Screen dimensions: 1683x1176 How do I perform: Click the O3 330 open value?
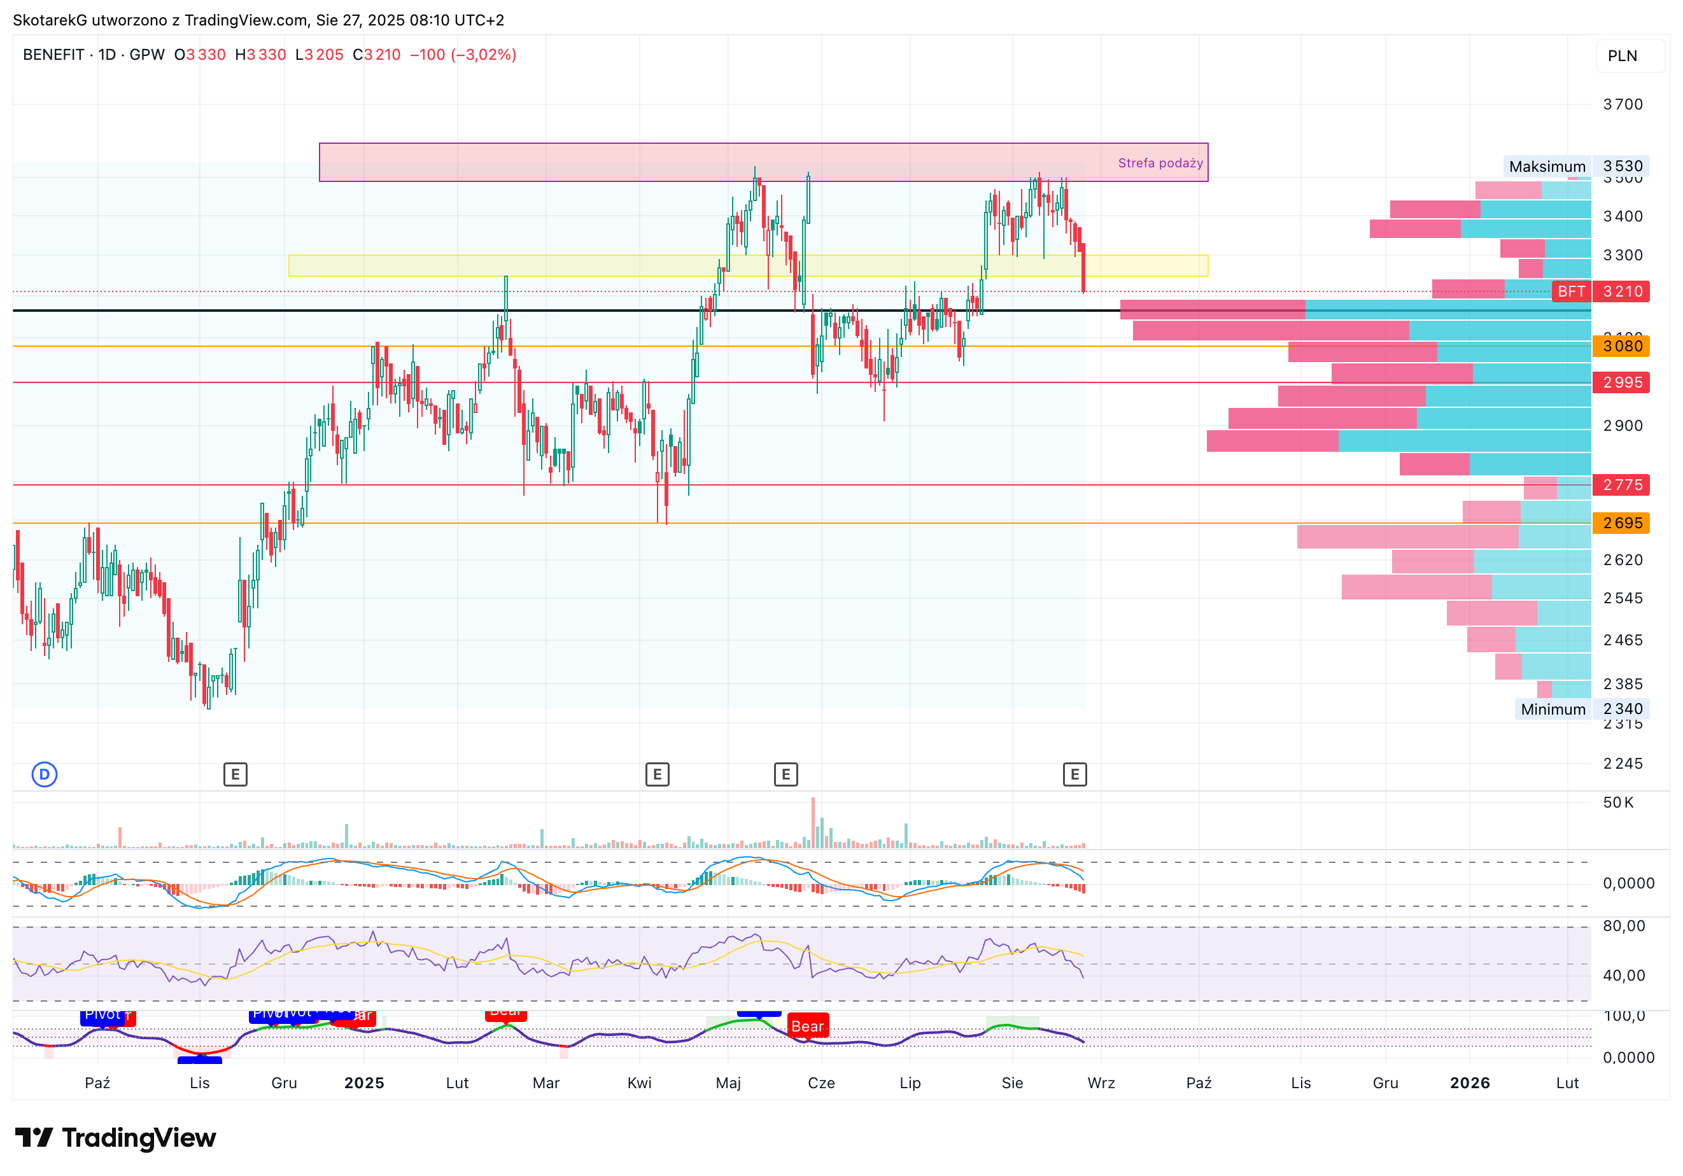[x=200, y=55]
